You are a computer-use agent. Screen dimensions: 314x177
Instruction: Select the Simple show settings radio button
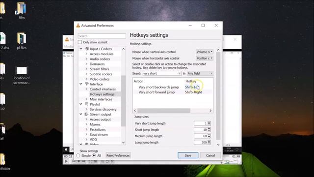(x=78, y=155)
